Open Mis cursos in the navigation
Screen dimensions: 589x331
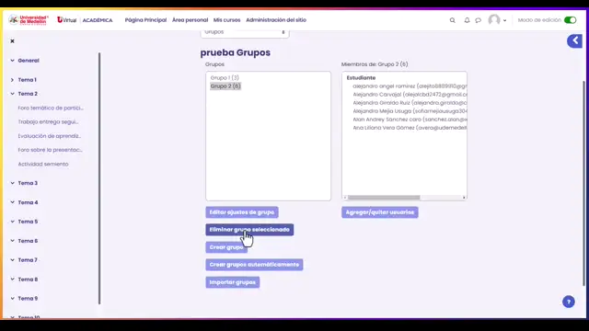226,20
